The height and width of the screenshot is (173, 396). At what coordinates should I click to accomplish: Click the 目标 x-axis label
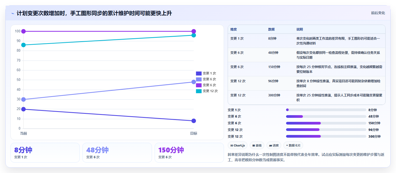click(x=194, y=133)
